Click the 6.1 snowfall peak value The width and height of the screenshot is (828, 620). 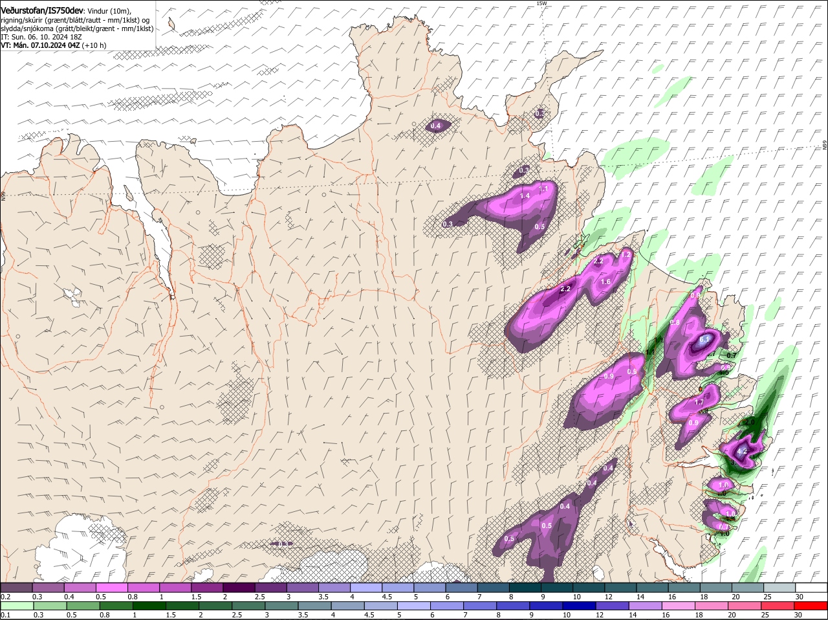point(705,339)
